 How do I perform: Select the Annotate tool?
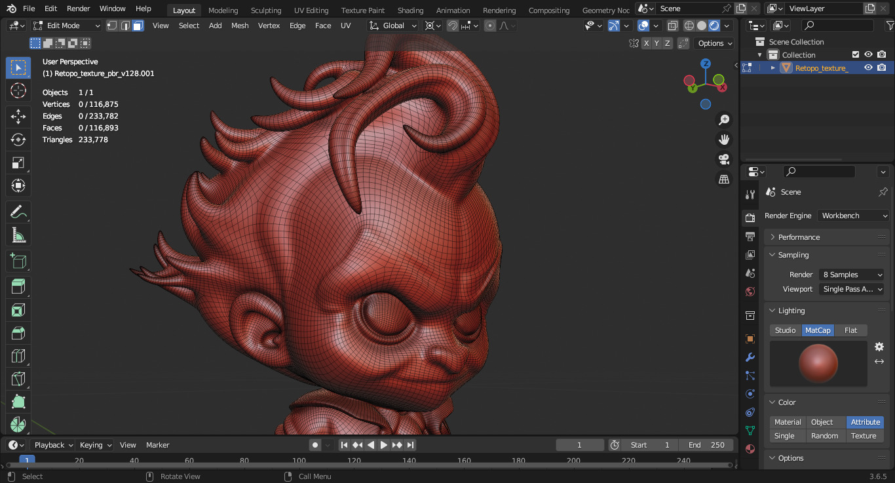[x=18, y=212]
